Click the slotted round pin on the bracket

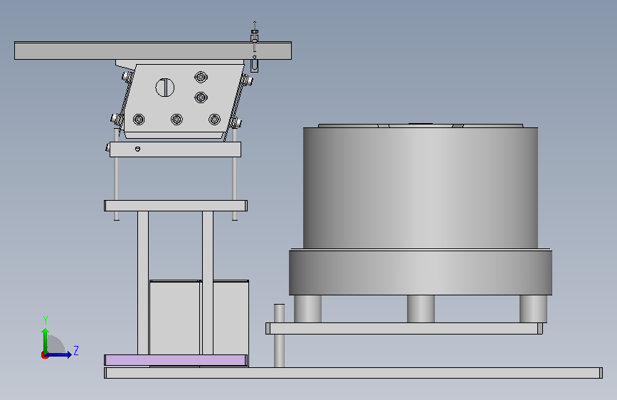(x=165, y=88)
